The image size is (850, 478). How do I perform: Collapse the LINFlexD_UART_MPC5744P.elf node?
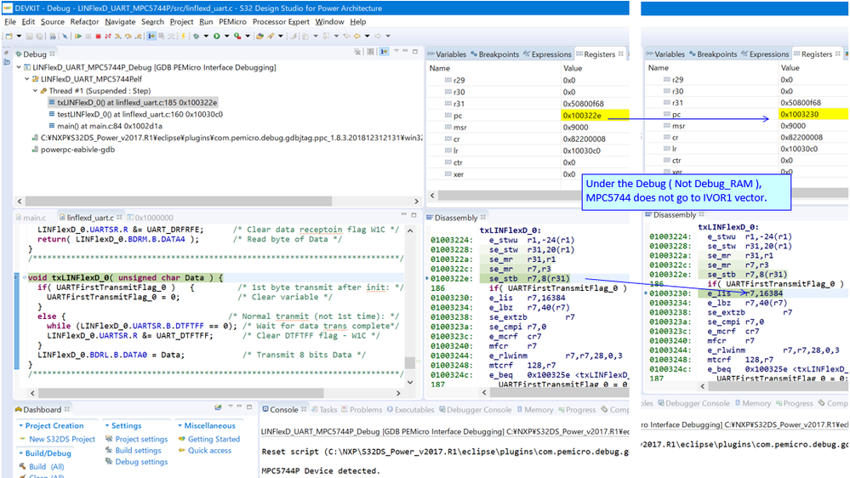click(27, 79)
